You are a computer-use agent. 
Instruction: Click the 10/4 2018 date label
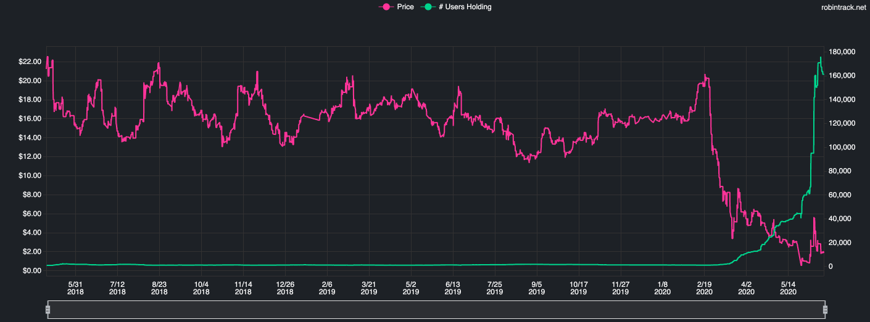(201, 288)
